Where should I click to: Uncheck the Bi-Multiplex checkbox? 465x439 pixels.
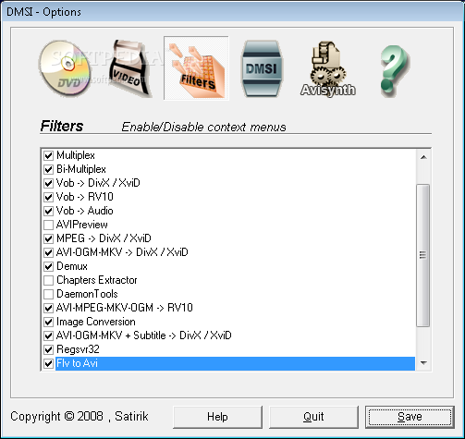point(48,169)
